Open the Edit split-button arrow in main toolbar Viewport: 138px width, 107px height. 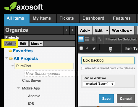coord(107,30)
